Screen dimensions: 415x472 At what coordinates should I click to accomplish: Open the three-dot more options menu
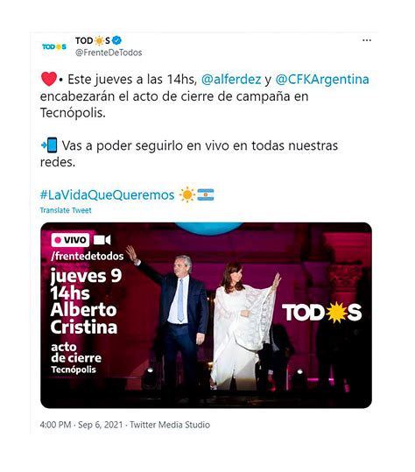[367, 40]
